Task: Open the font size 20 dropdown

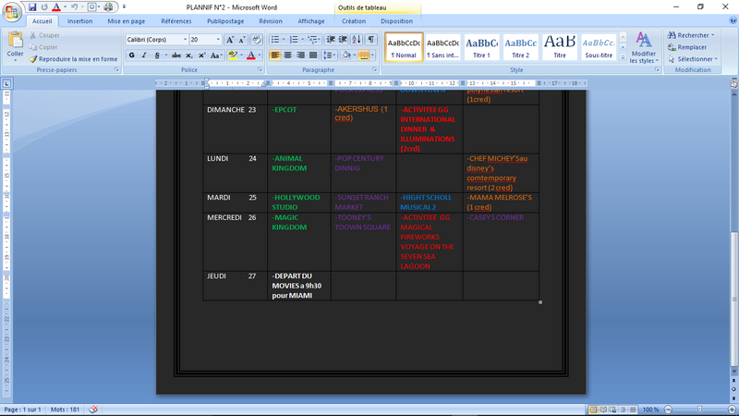Action: click(218, 40)
